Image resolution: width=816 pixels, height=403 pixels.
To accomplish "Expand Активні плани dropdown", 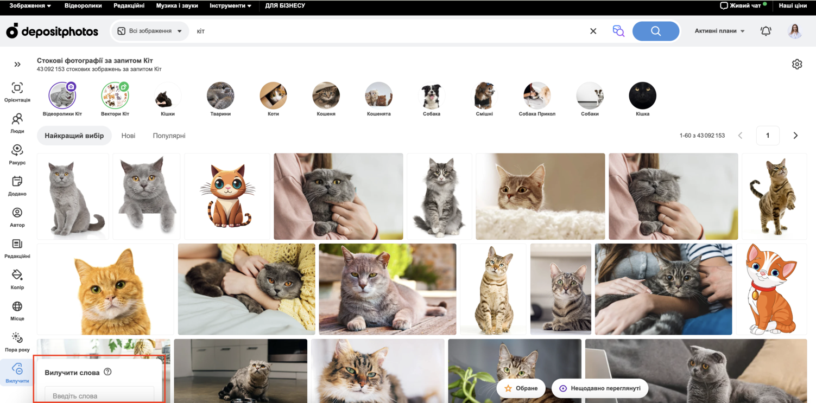I will point(720,31).
